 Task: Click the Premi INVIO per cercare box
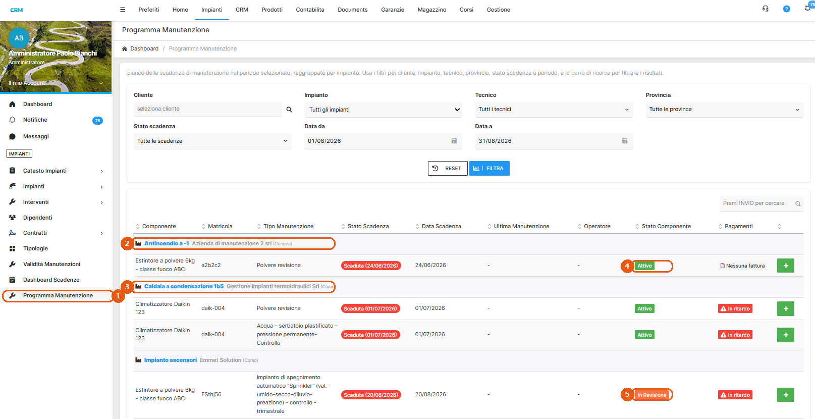[762, 203]
